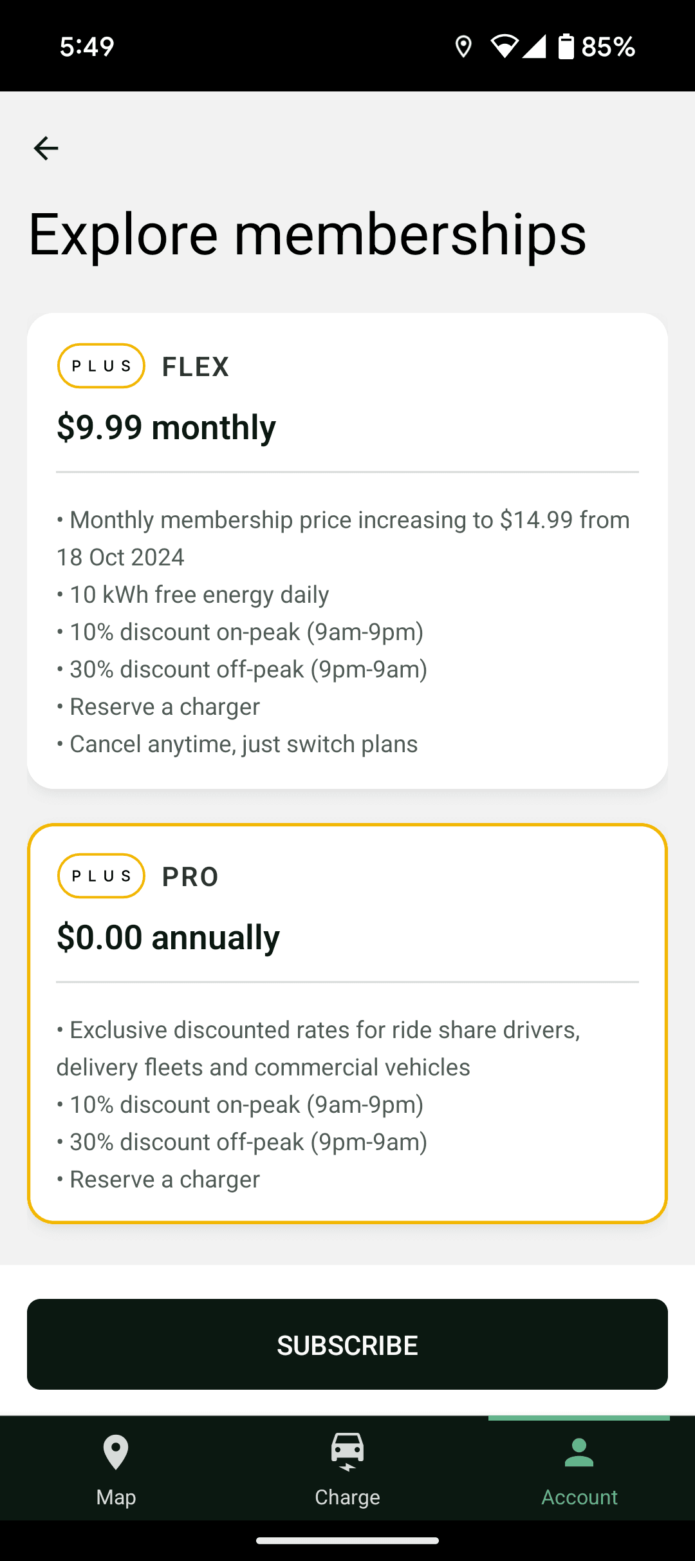Tap the Charge car icon

[347, 1452]
